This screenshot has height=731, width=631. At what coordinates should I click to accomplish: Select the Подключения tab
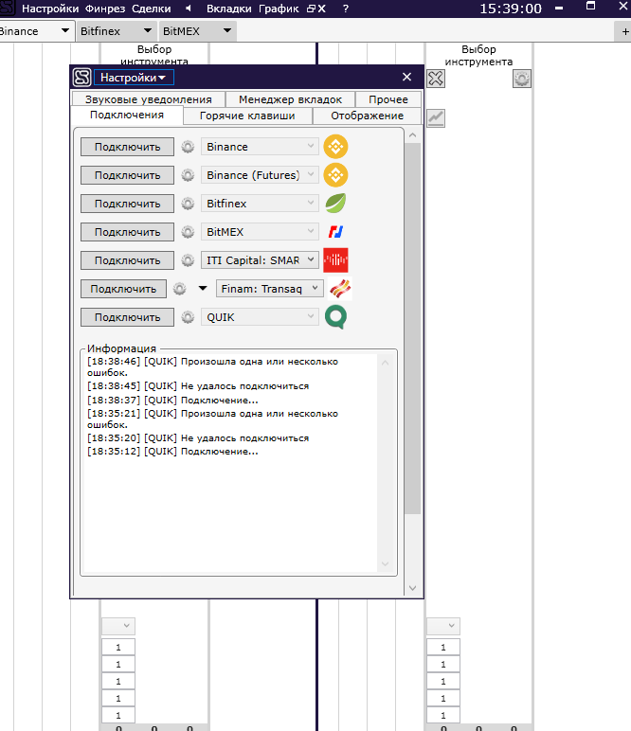click(127, 116)
